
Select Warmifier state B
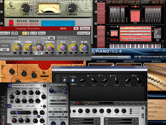[x=27, y=33]
